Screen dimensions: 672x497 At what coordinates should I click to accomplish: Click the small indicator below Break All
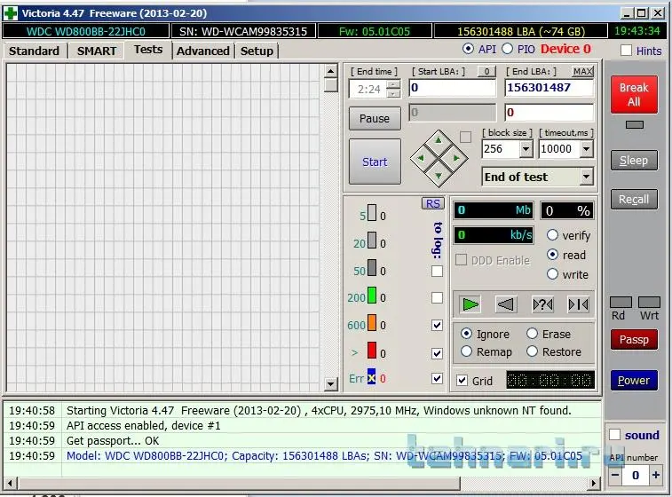coord(635,124)
